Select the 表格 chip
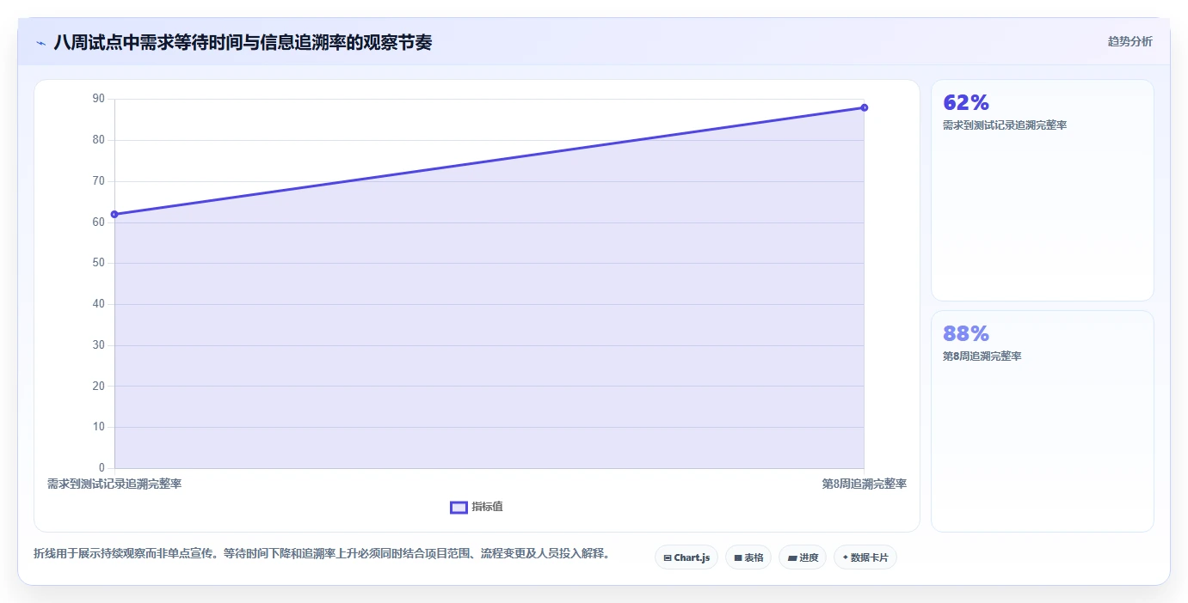This screenshot has width=1188, height=603. [x=748, y=557]
